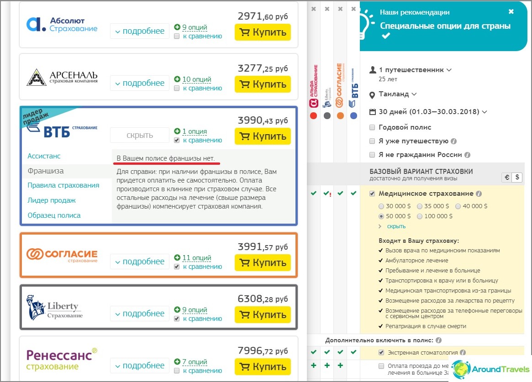Viewport: 532px width, 382px height.
Task: Click the Согласие страхование logo in its card
Action: pos(62,255)
